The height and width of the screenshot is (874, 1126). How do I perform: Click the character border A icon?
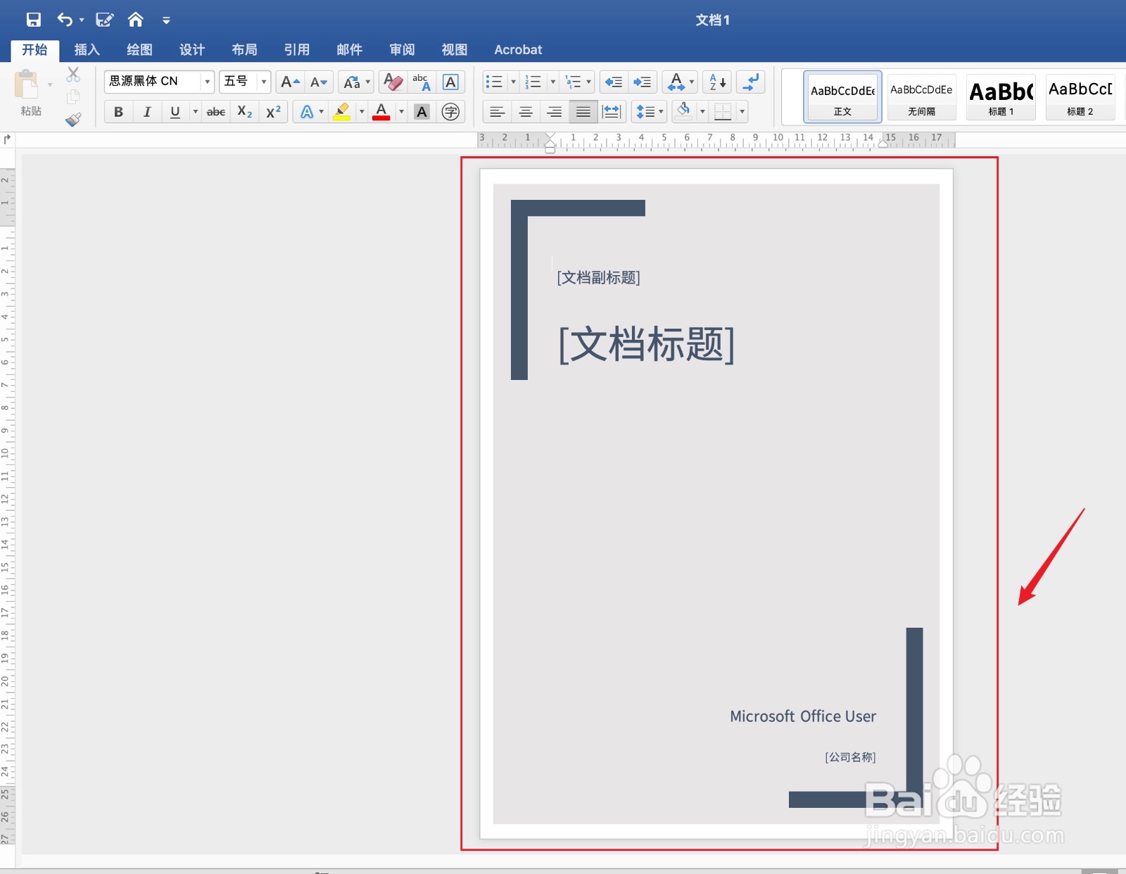[450, 82]
